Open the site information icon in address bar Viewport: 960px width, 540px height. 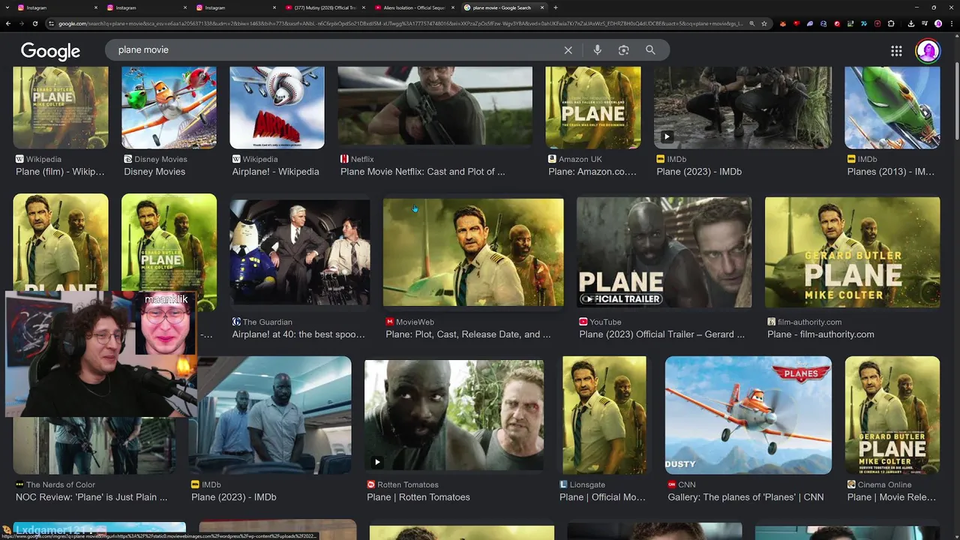51,23
